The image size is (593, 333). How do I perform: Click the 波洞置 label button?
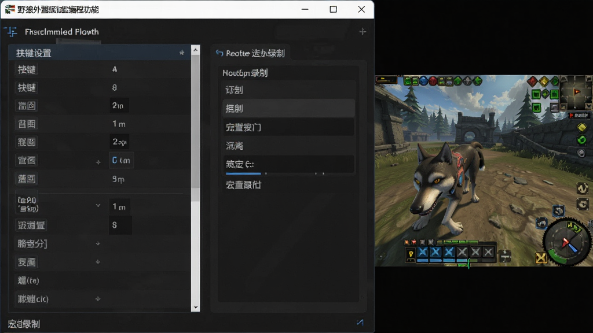pos(31,225)
